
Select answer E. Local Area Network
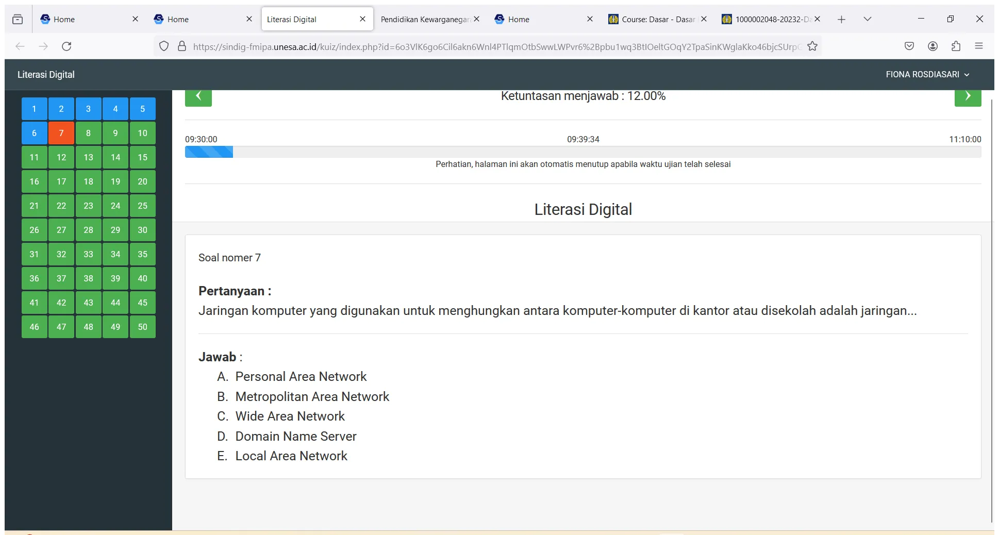click(x=291, y=456)
